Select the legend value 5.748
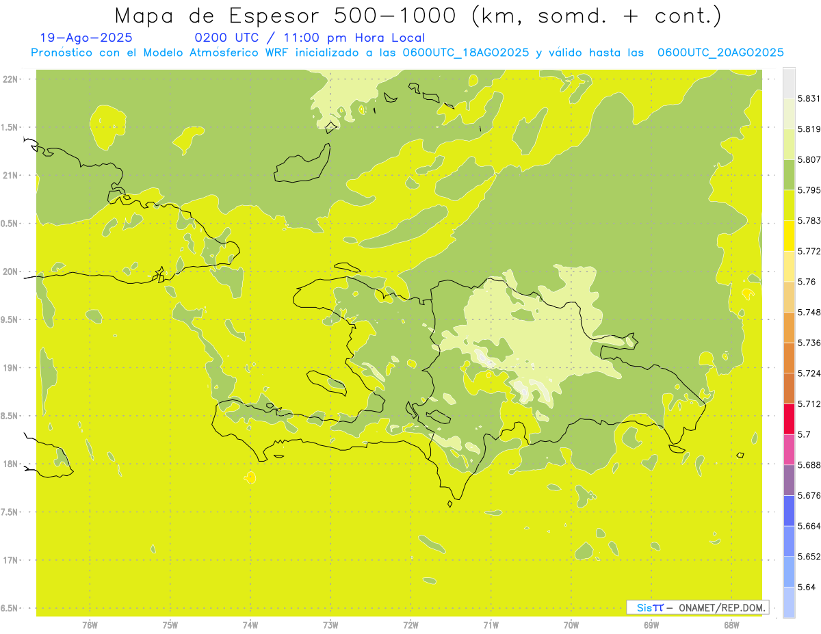 point(809,312)
